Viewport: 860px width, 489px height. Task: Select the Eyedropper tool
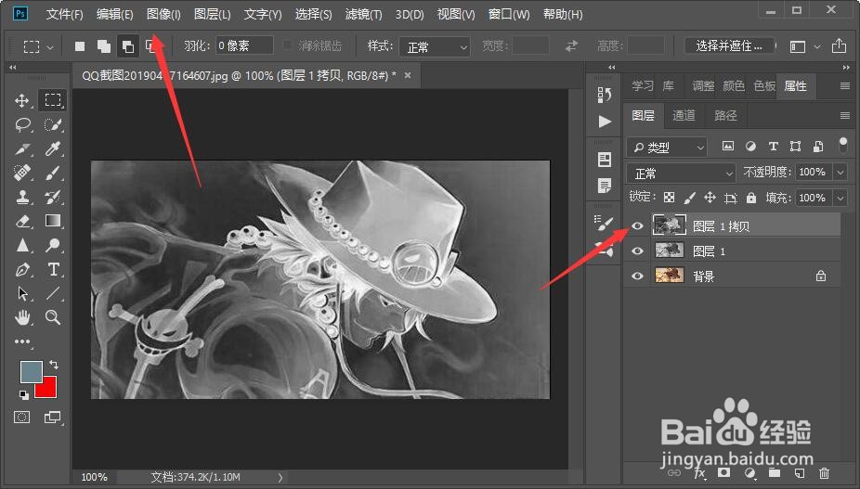click(x=53, y=148)
